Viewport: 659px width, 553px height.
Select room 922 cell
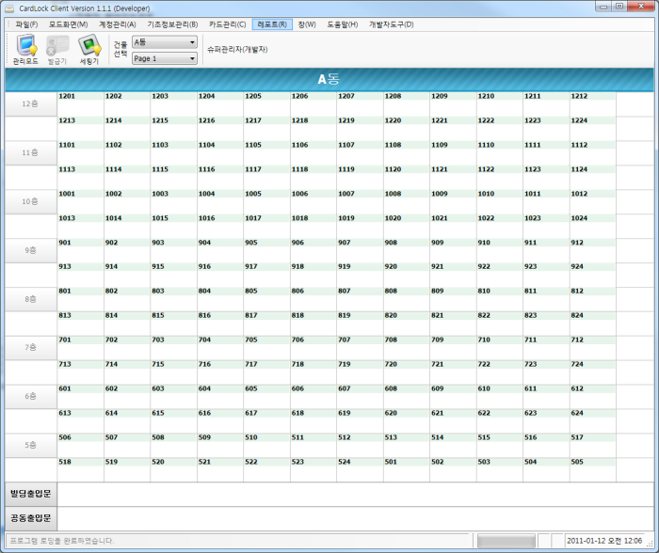click(x=499, y=275)
